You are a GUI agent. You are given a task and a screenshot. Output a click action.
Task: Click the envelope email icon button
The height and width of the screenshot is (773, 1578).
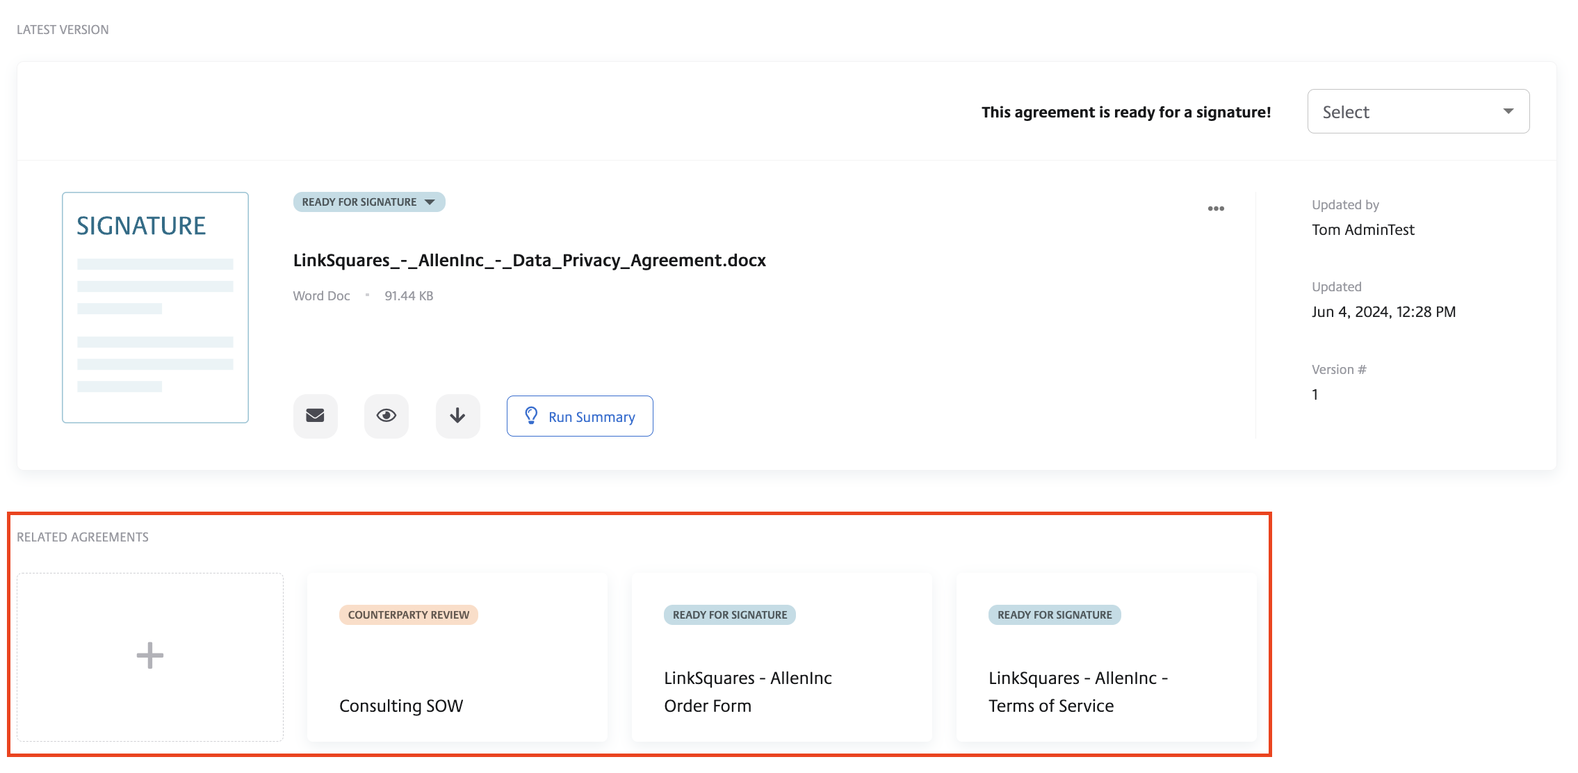point(316,416)
